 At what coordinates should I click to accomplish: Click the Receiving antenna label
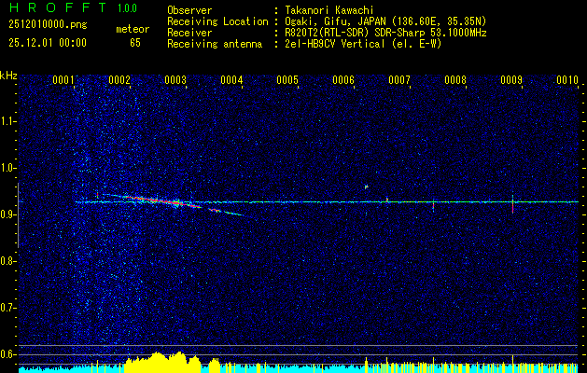(x=215, y=45)
